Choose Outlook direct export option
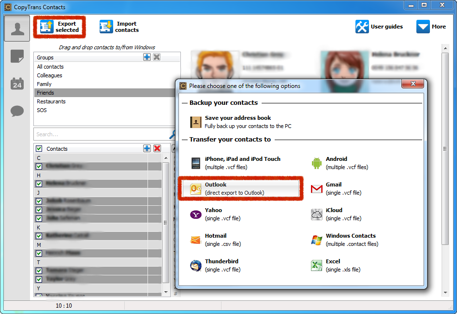Viewport: 457px width, 314px height. [x=241, y=188]
